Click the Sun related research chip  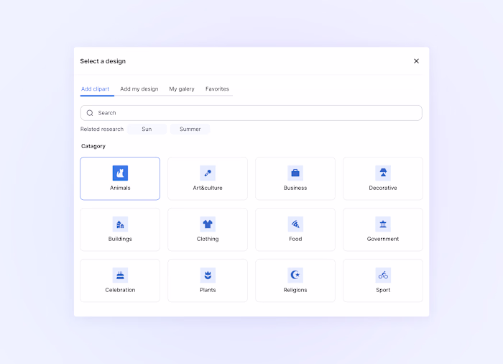coord(147,129)
